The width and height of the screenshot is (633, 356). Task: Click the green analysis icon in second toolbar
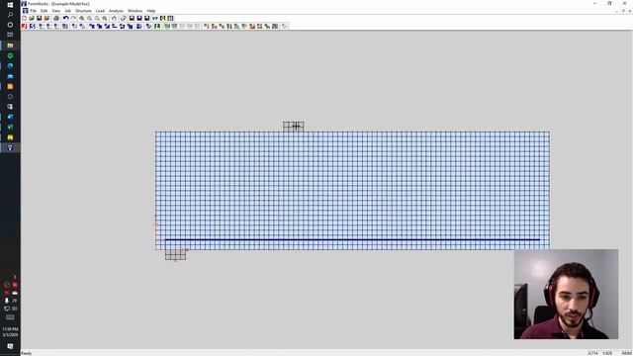click(157, 26)
